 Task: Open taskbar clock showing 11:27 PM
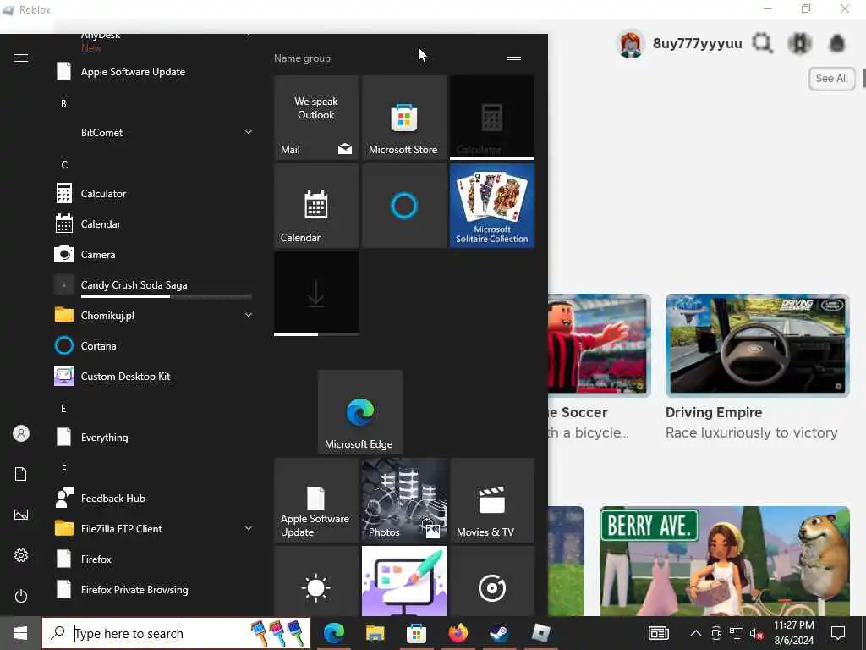(793, 633)
